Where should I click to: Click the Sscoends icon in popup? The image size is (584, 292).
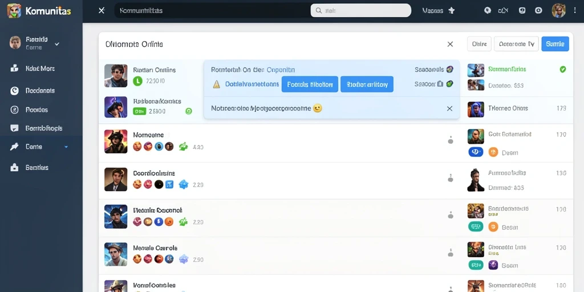(x=449, y=69)
